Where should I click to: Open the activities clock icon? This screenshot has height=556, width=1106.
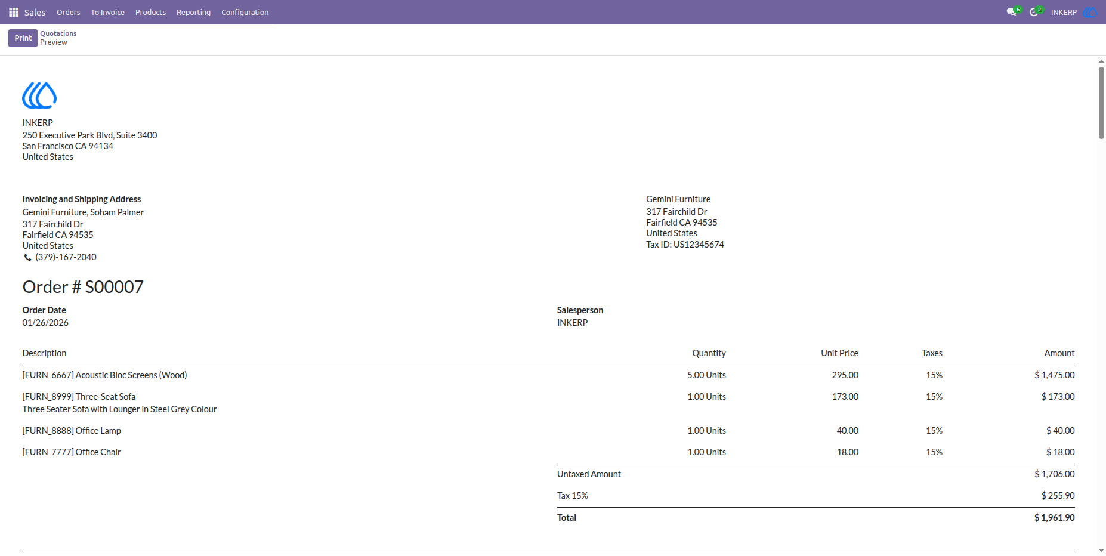[x=1034, y=12]
